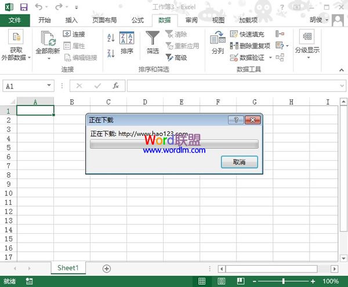This screenshot has width=348, height=287.
Task: Click the 100% zoom level
Action: click(331, 281)
